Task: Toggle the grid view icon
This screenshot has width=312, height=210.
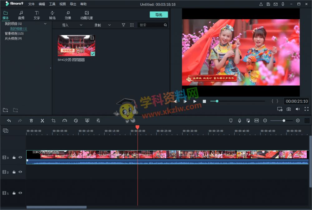Action: tap(132, 25)
